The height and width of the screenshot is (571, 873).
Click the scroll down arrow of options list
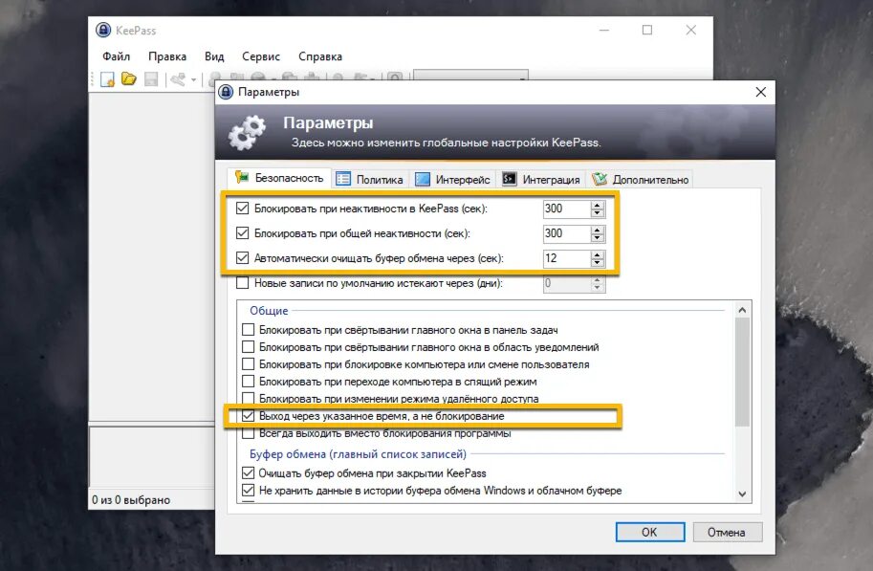[x=742, y=494]
